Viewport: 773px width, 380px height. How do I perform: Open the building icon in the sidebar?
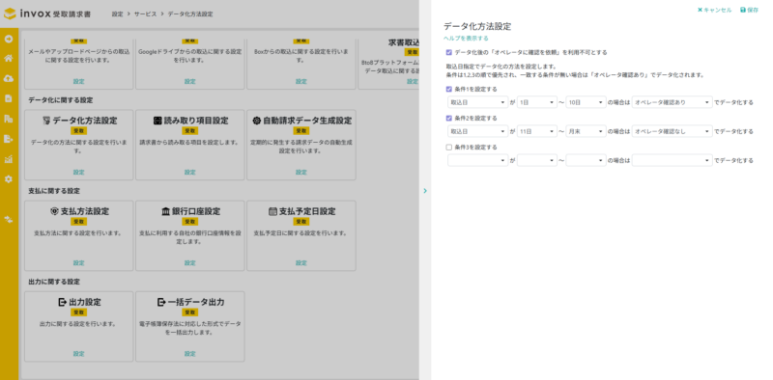point(9,119)
